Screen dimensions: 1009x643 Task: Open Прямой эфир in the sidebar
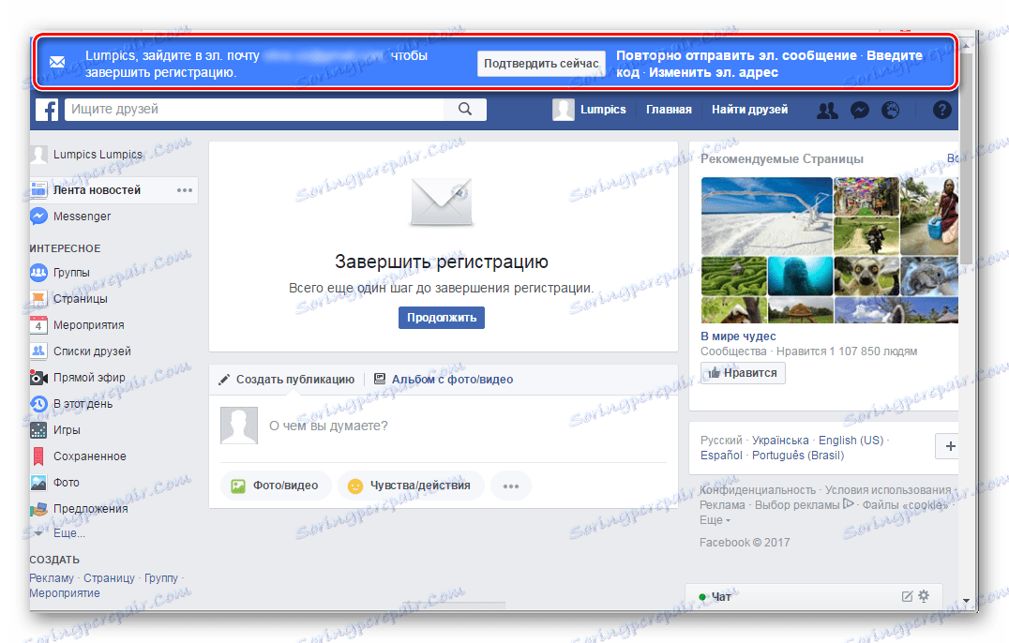click(x=78, y=378)
